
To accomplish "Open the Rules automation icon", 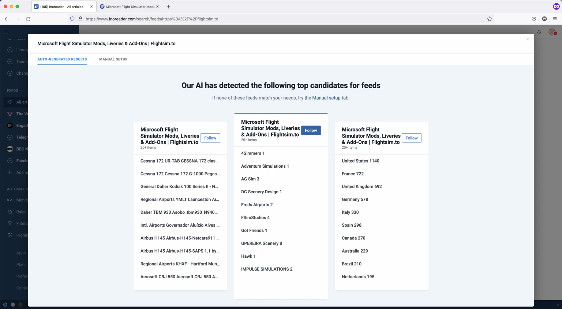I will pyautogui.click(x=10, y=212).
